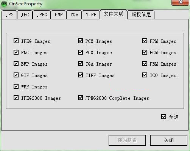
Task: Uncheck the ICO Images checkbox
Action: pos(145,75)
